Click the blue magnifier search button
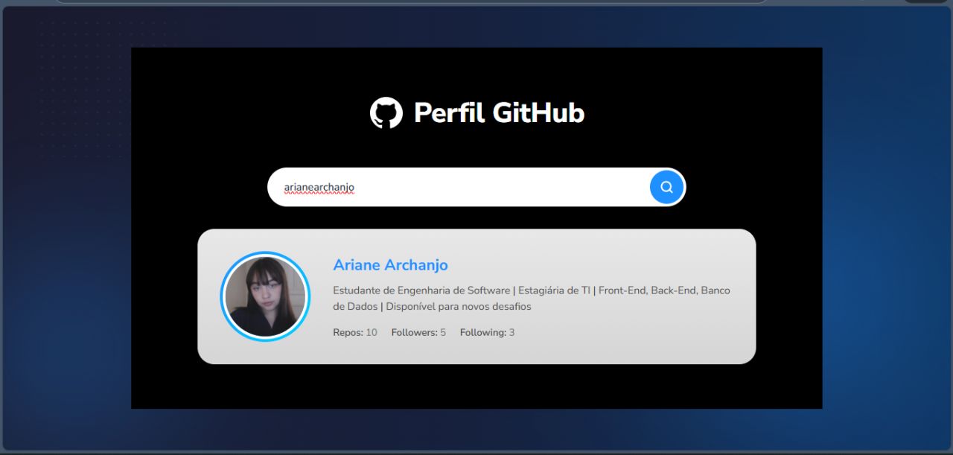Screen dimensions: 953x455 coord(666,187)
